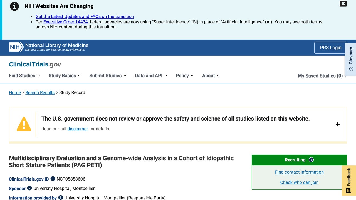Screen dimensions: 356x200
Task: Open the Find Studies dropdown menu
Action: coord(24,76)
